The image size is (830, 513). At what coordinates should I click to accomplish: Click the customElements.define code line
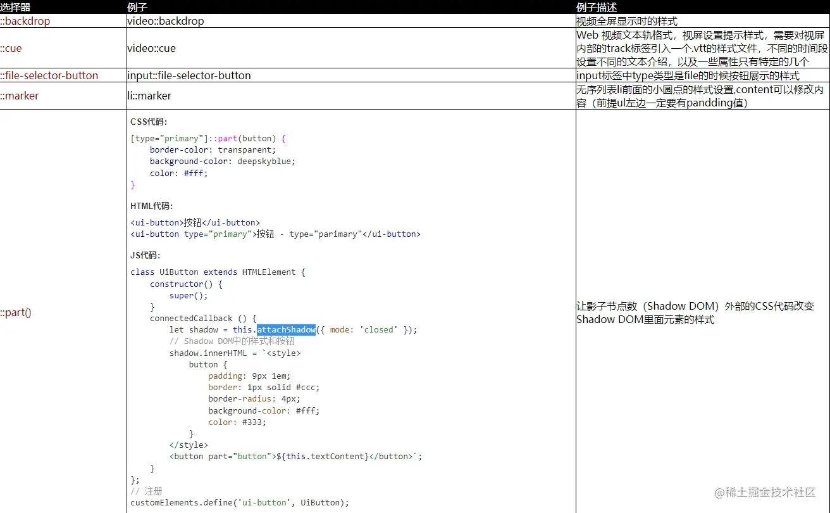pyautogui.click(x=240, y=502)
